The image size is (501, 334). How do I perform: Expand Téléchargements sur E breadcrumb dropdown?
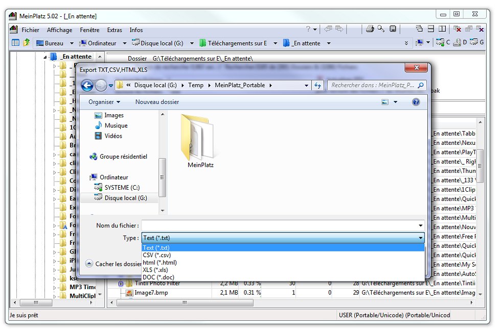[275, 43]
